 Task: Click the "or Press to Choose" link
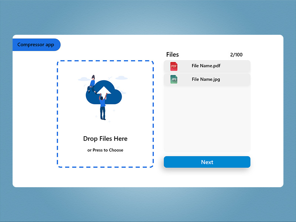(105, 150)
